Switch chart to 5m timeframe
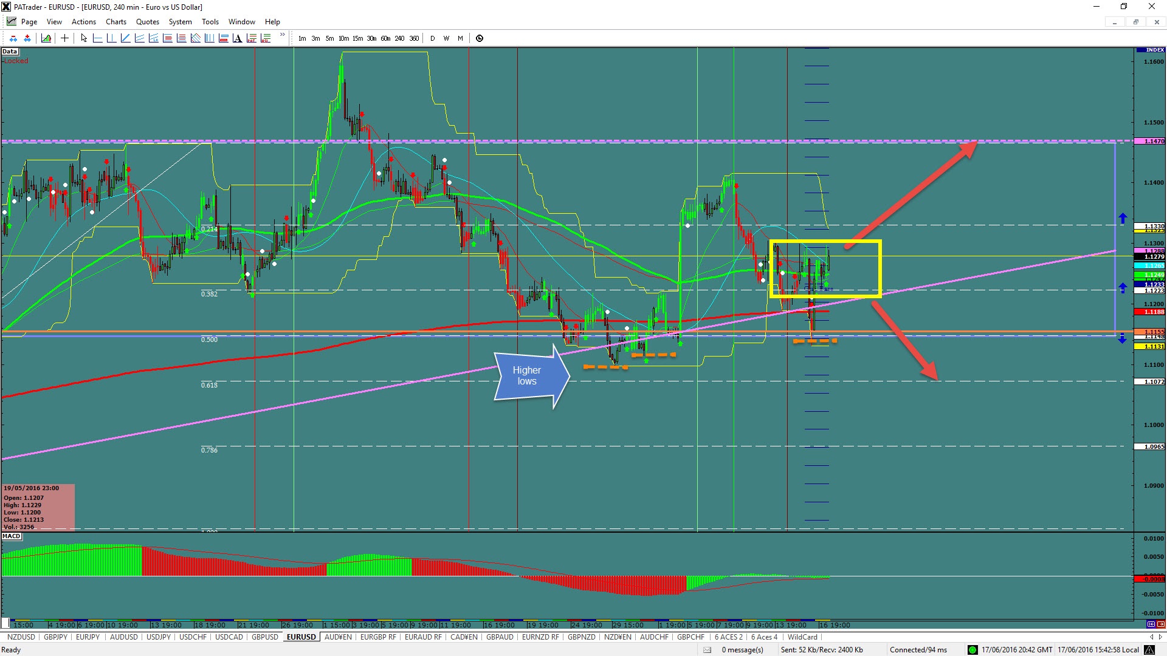The width and height of the screenshot is (1167, 656). pyautogui.click(x=329, y=38)
